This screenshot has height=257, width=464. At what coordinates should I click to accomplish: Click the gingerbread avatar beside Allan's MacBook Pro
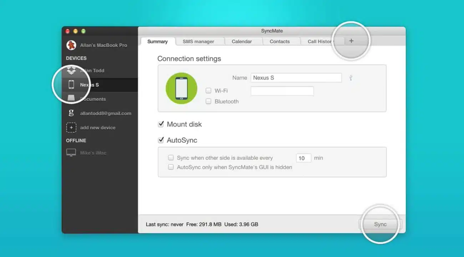pyautogui.click(x=71, y=45)
